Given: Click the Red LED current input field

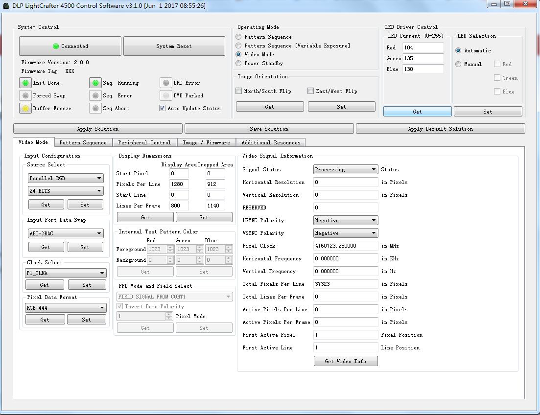Looking at the screenshot, I should coord(423,48).
